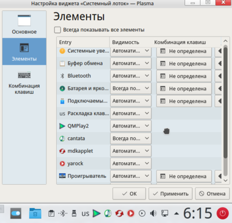Screen dimensions: 232x223
Task: Set shortcut for Системные уведомления entry
Action: [x=184, y=52]
